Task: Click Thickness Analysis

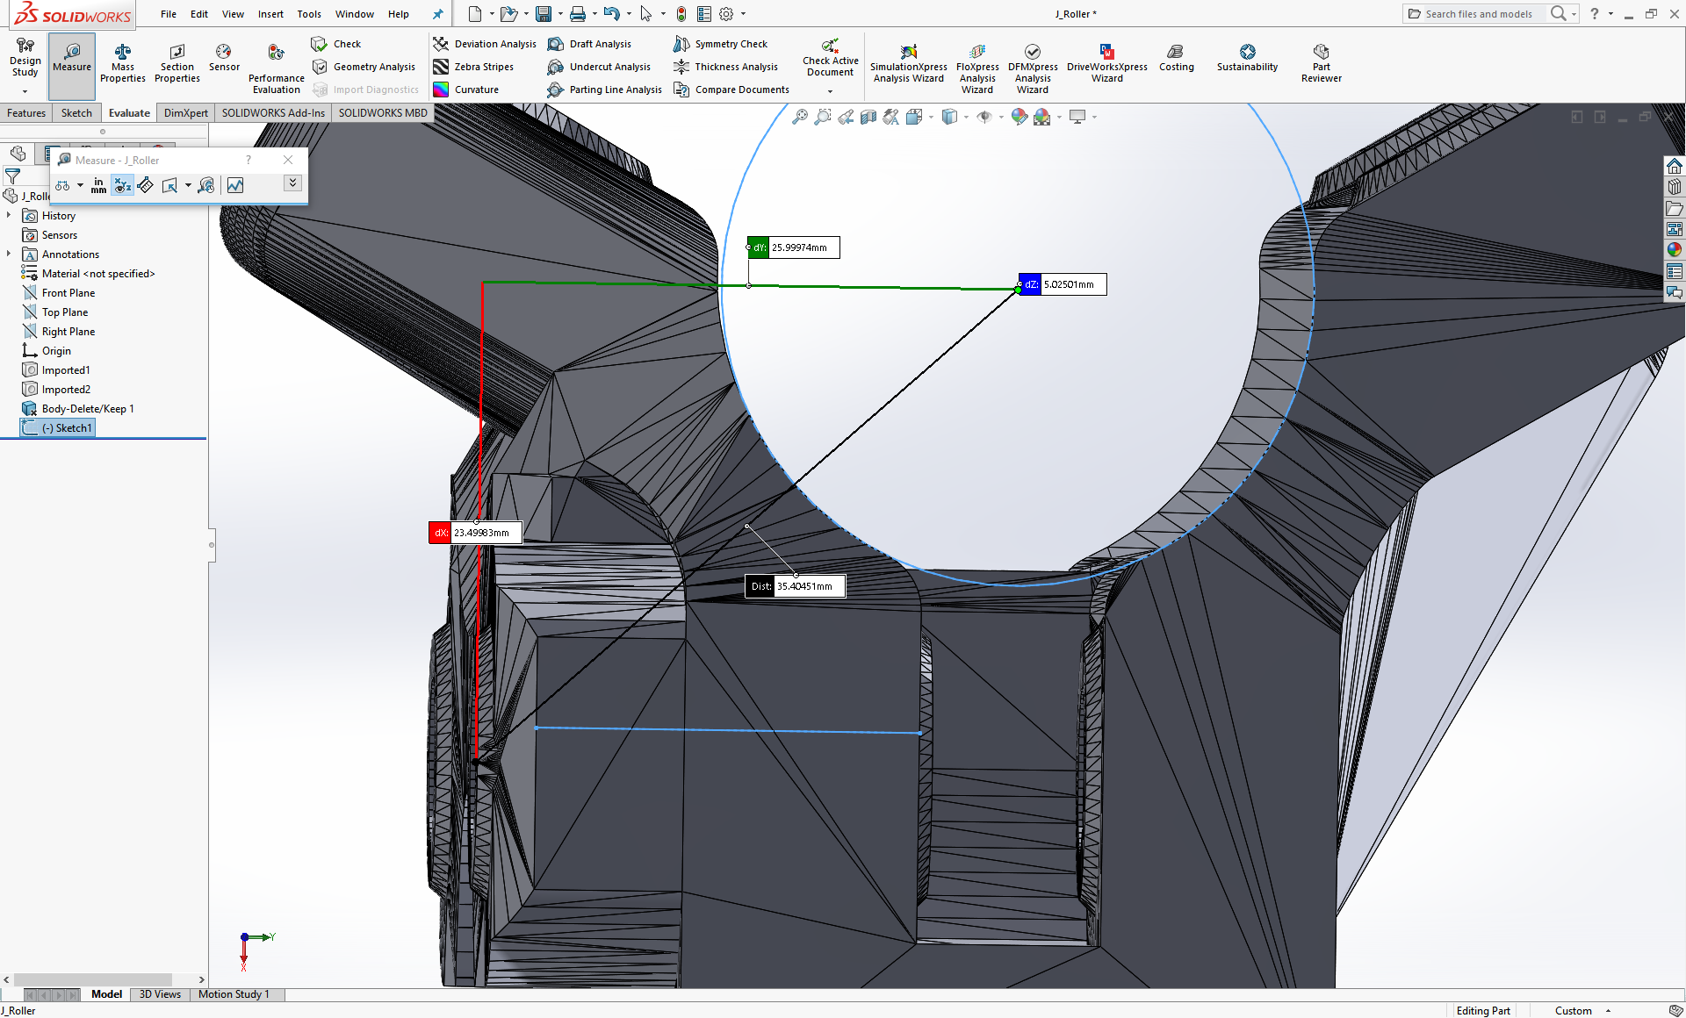Action: click(x=726, y=67)
